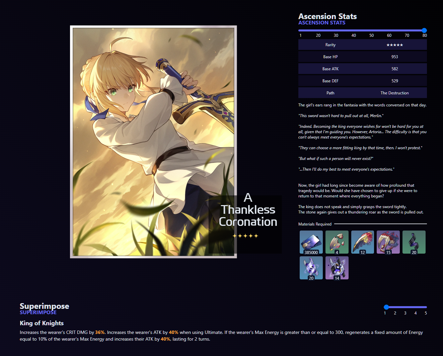Set superimpose level to 5
Image resolution: width=443 pixels, height=356 pixels.
[x=426, y=313]
